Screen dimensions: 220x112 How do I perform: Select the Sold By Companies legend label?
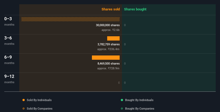[x=40, y=109]
